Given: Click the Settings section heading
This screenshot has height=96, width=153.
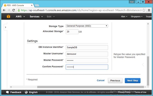Looking at the screenshot, I should tap(32, 41).
